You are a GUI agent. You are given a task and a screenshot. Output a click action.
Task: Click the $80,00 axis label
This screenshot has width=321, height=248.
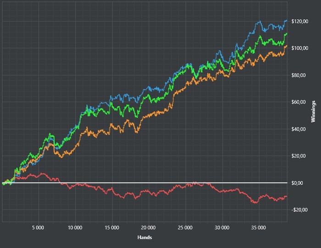(299, 75)
